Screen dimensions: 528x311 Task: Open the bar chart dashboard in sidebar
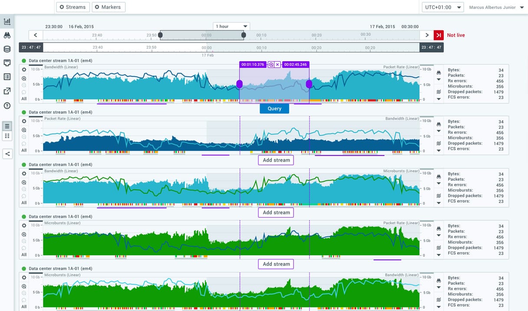pyautogui.click(x=7, y=21)
